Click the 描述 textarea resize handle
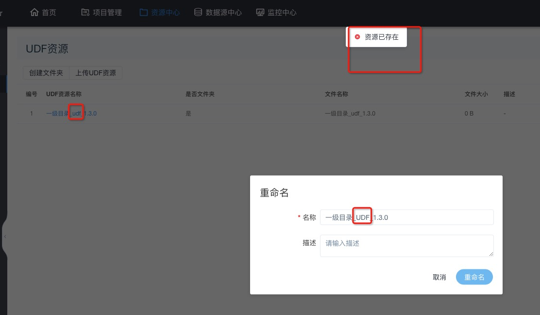The image size is (540, 315). click(x=491, y=254)
